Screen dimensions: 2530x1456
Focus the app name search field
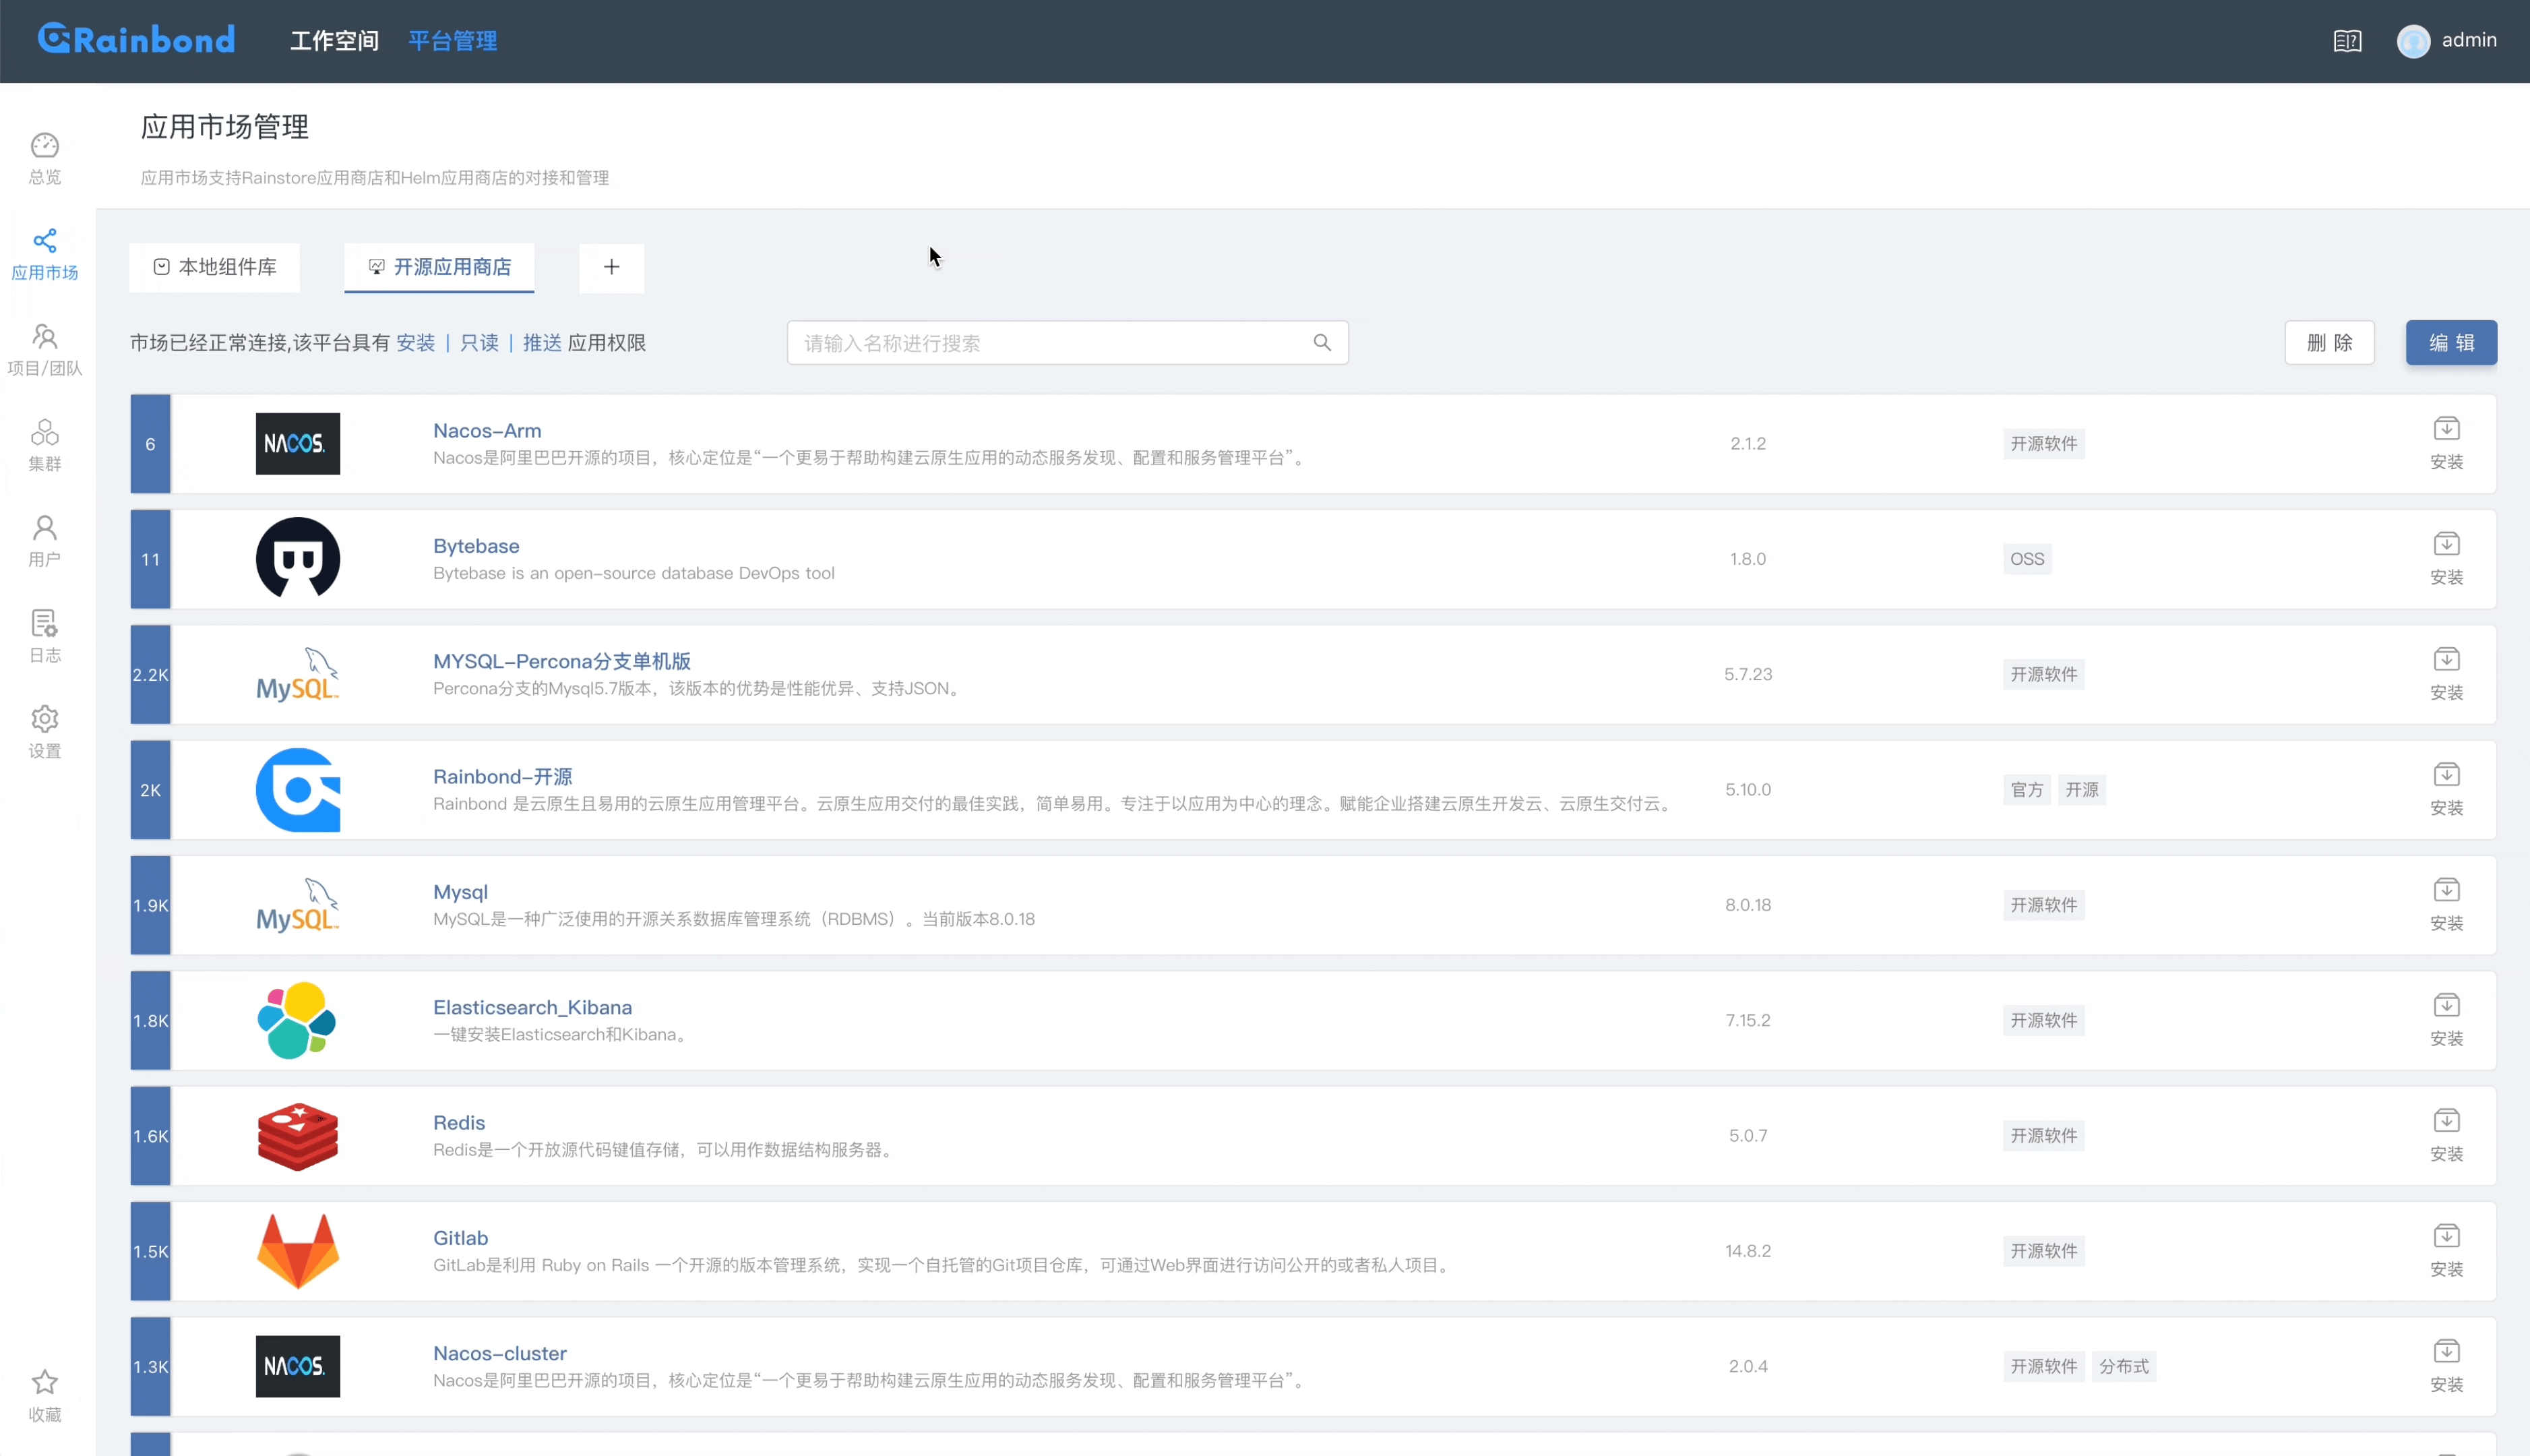coord(1049,343)
